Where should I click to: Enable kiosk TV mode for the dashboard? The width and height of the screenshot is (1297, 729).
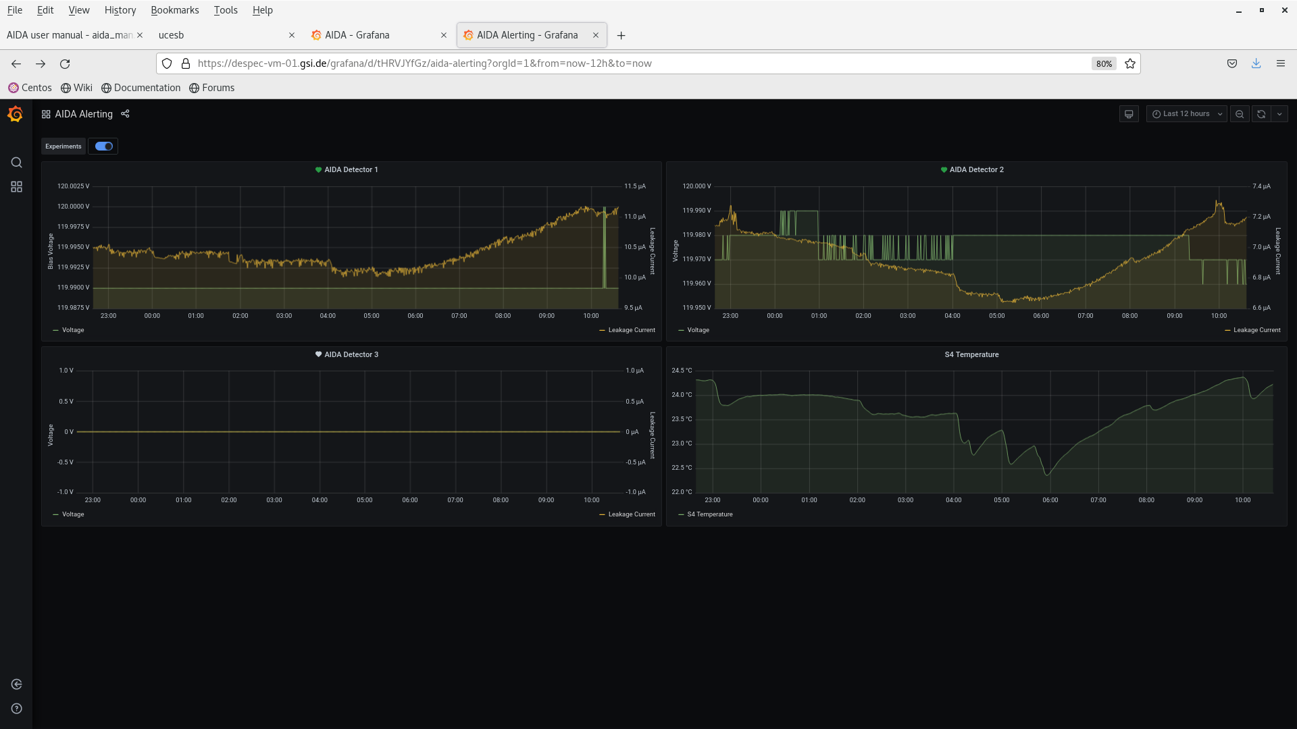click(x=1129, y=113)
